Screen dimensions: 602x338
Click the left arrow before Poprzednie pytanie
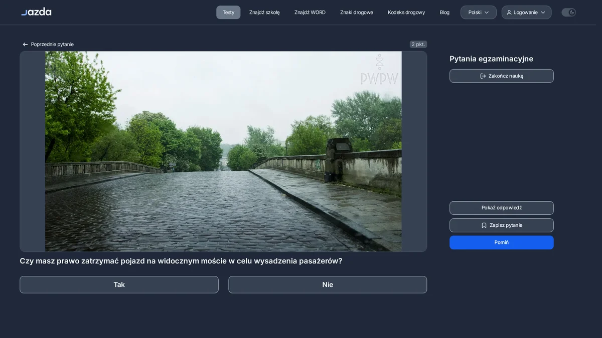point(25,44)
